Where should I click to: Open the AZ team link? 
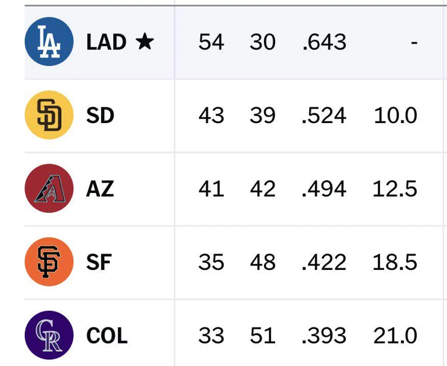[100, 189]
